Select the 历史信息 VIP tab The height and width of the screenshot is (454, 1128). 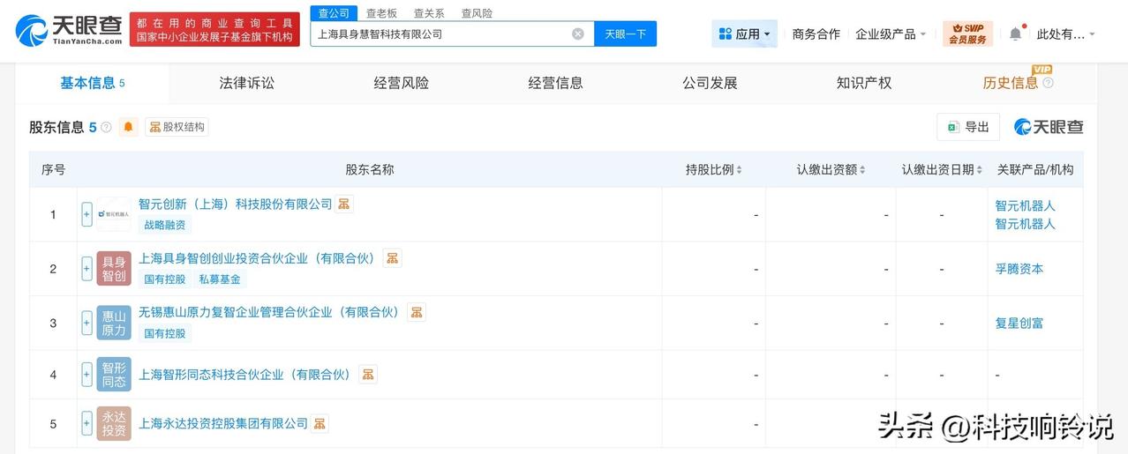[x=1011, y=83]
